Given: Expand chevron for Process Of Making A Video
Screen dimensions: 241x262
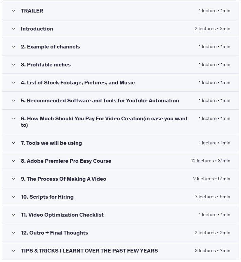Looking at the screenshot, I should point(14,179).
